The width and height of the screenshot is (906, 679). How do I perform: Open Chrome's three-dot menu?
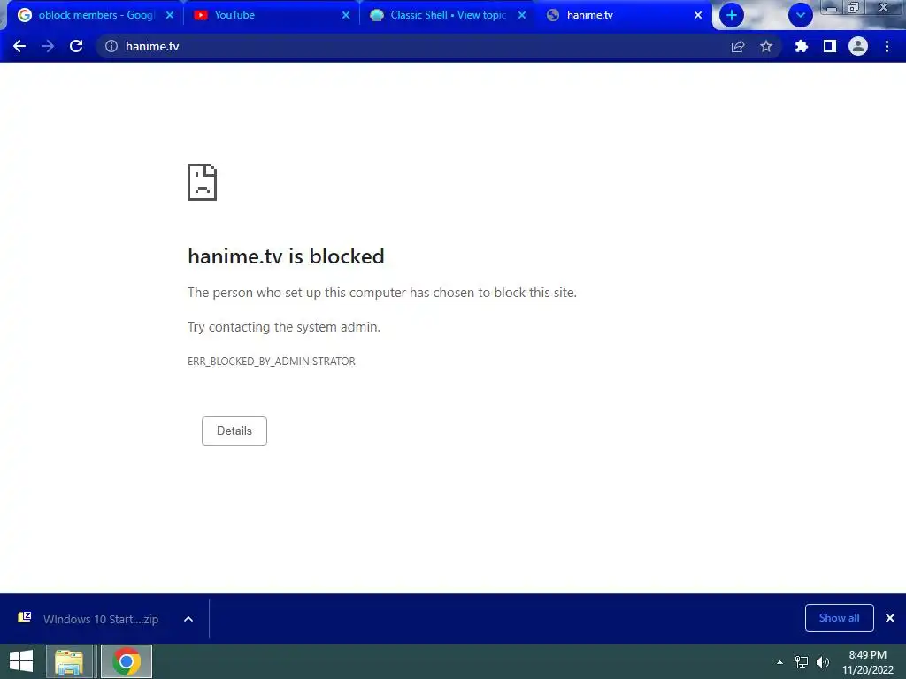[887, 46]
